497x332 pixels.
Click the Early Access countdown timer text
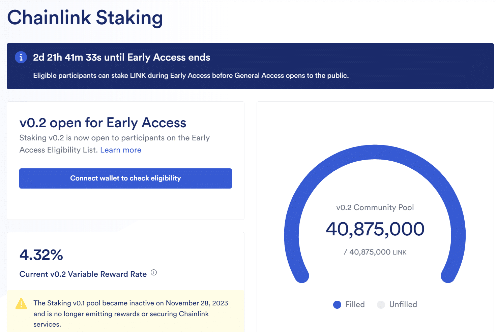point(121,58)
